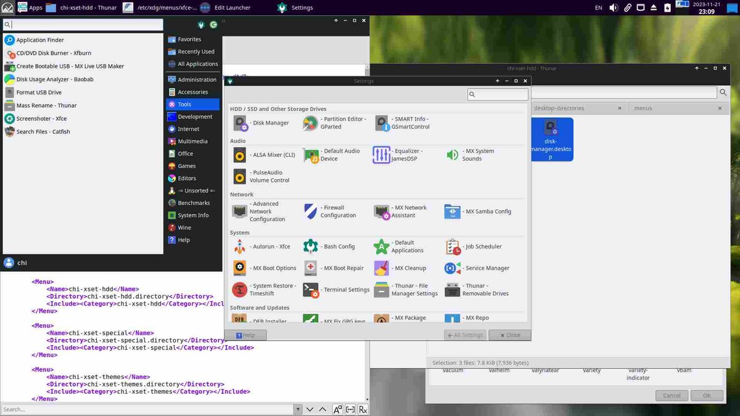Open System Restore - Timeshift
The image size is (740, 416).
264,290
